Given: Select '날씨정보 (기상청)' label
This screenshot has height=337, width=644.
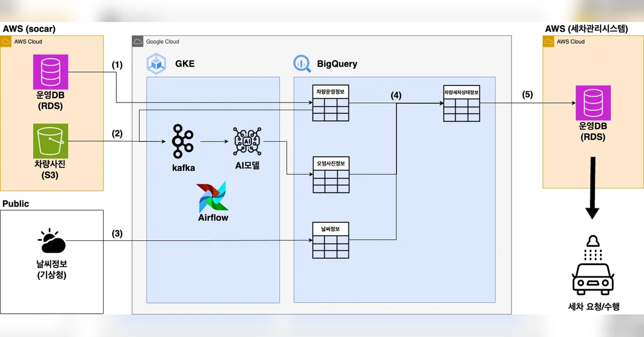Looking at the screenshot, I should [x=52, y=270].
